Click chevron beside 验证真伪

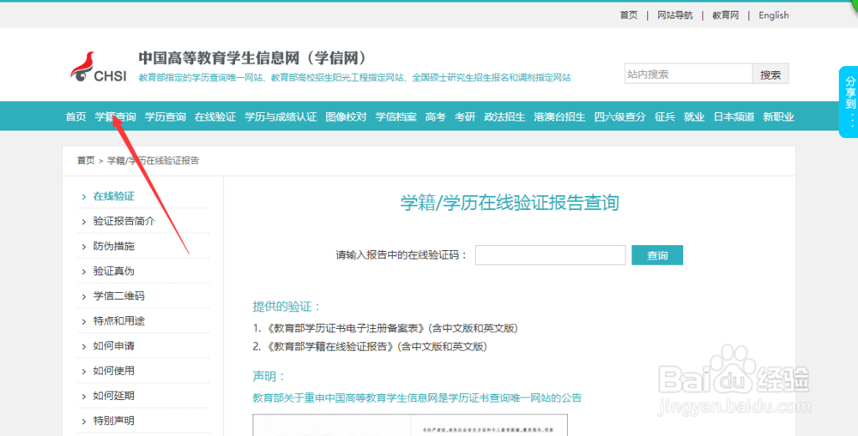(84, 272)
